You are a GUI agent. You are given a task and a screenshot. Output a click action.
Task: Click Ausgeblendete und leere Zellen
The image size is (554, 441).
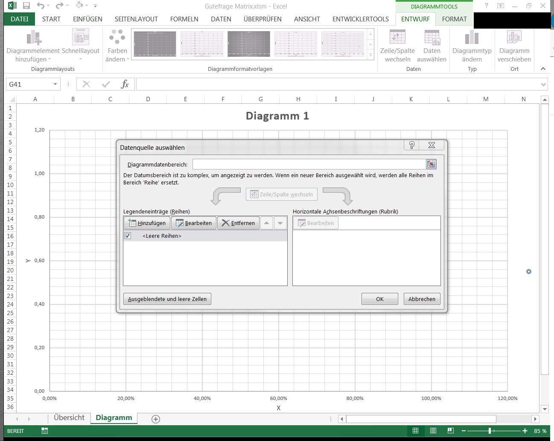(167, 299)
